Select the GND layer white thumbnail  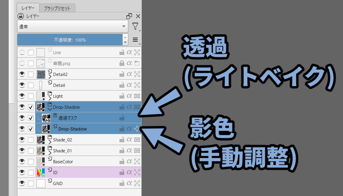41,183
